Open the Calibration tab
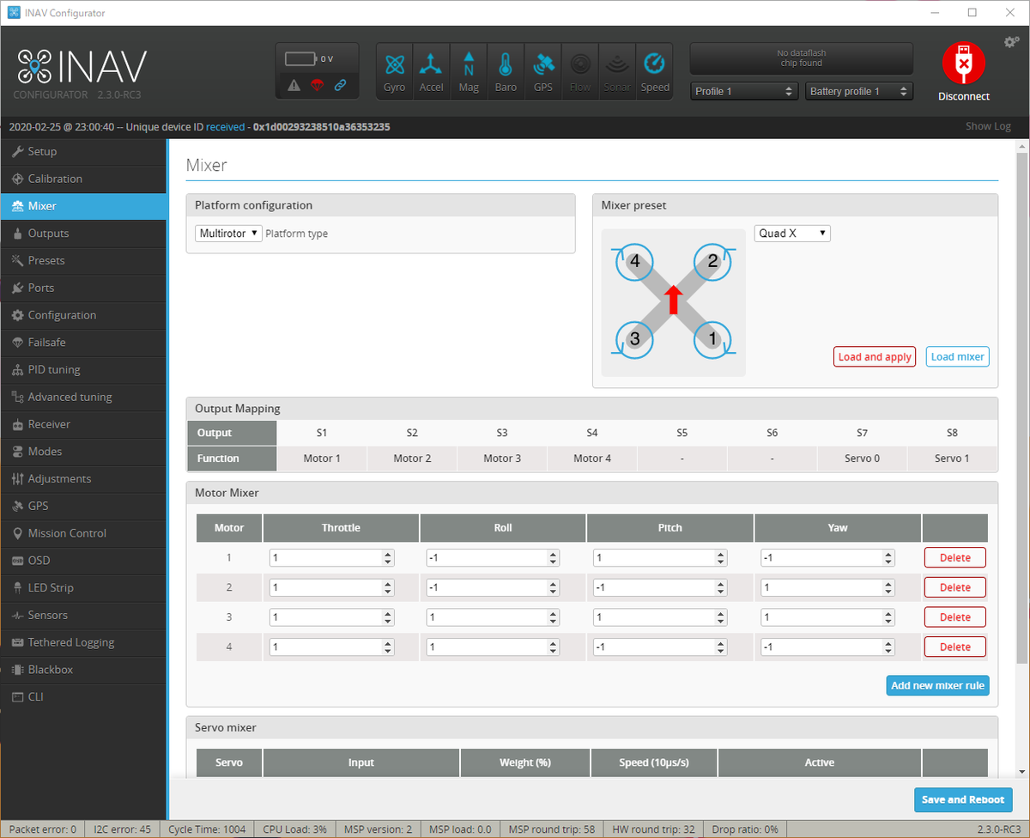Image resolution: width=1030 pixels, height=838 pixels. coord(83,179)
